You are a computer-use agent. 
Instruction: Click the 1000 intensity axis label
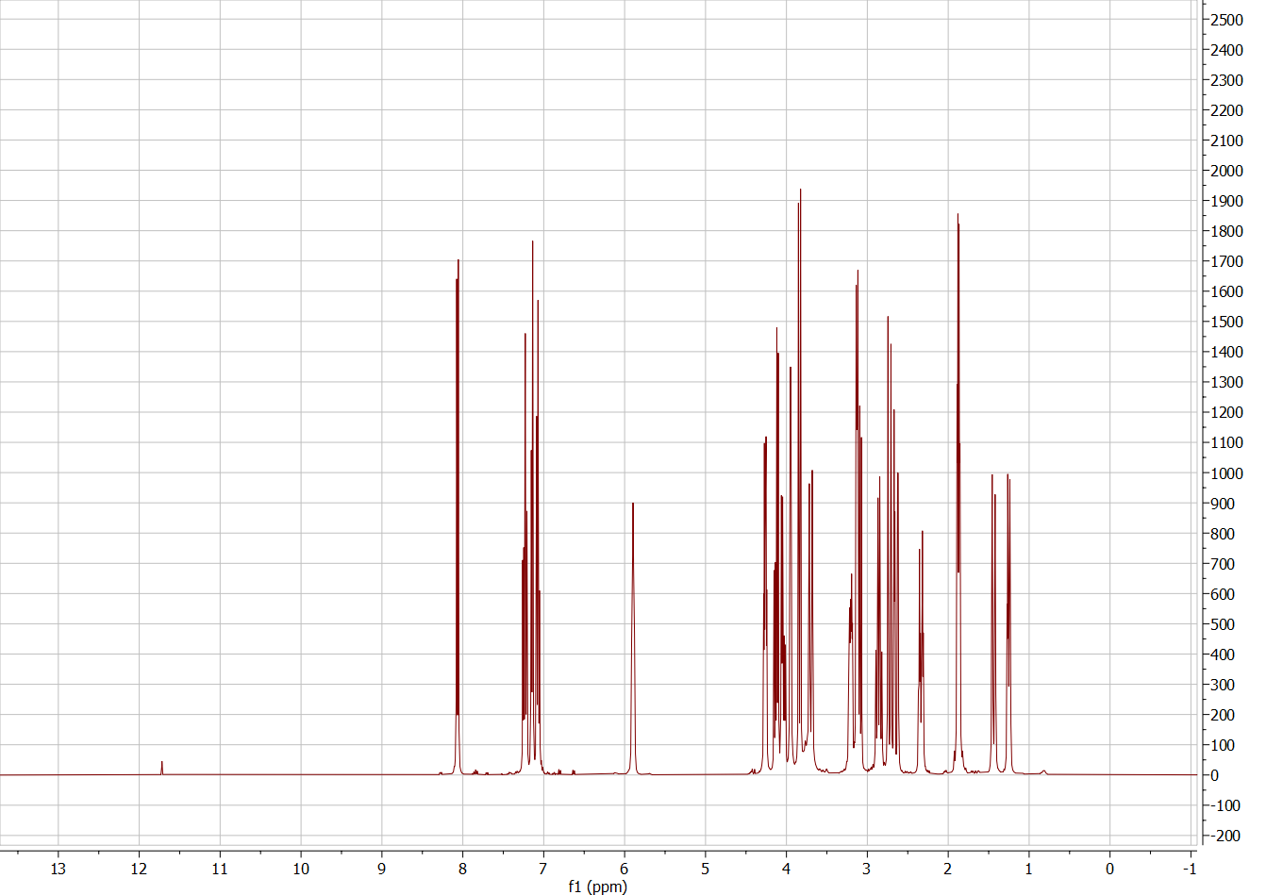(1226, 473)
